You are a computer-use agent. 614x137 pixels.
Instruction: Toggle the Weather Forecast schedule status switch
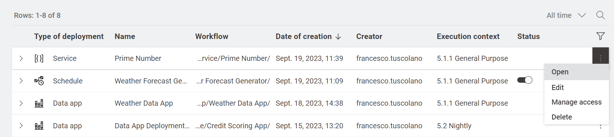525,80
